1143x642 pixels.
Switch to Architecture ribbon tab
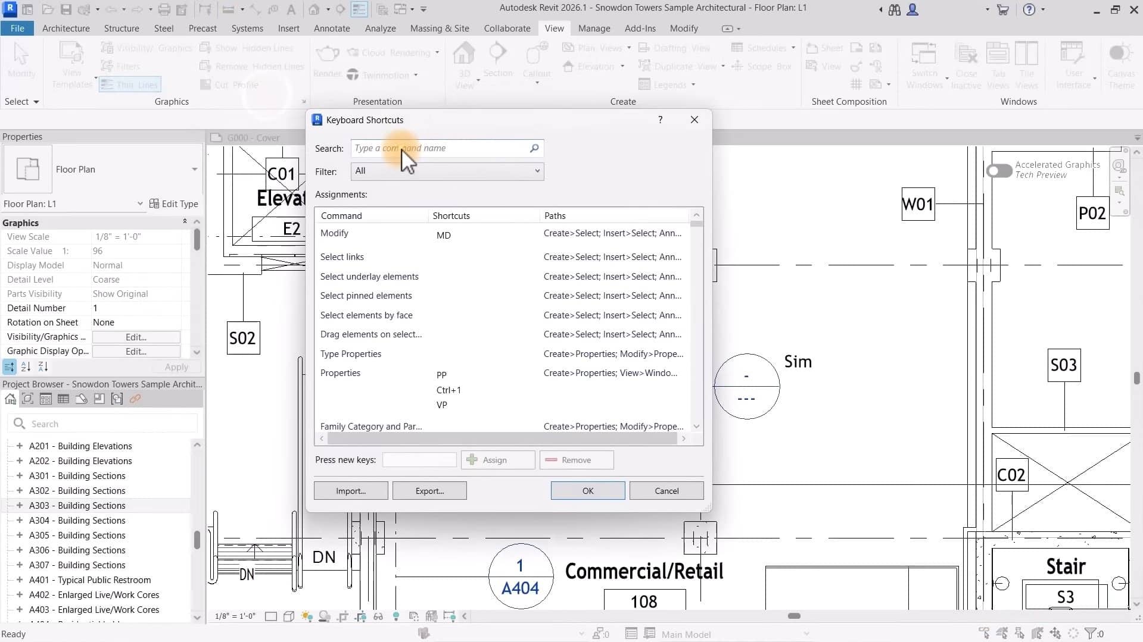pos(66,29)
